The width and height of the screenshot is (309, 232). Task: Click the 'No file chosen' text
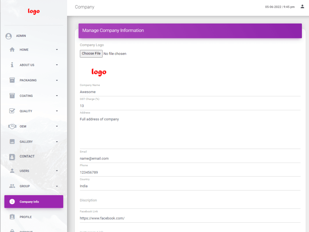coord(115,54)
